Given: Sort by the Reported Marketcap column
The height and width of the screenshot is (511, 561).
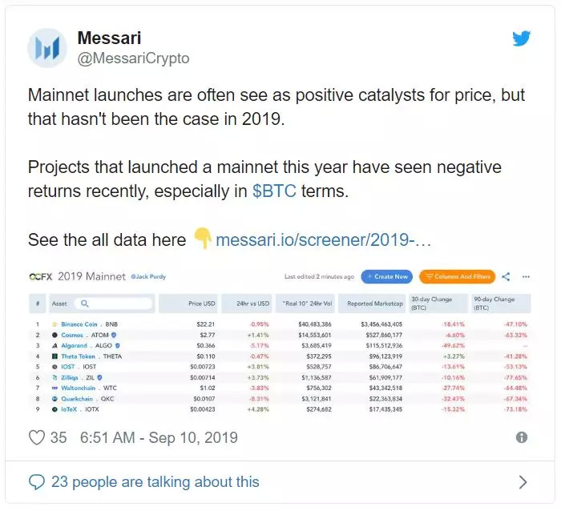Looking at the screenshot, I should (x=371, y=304).
